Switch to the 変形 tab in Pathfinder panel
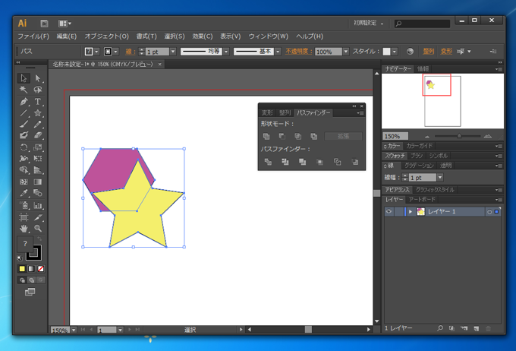Screen dimensions: 516x351 click(x=267, y=112)
